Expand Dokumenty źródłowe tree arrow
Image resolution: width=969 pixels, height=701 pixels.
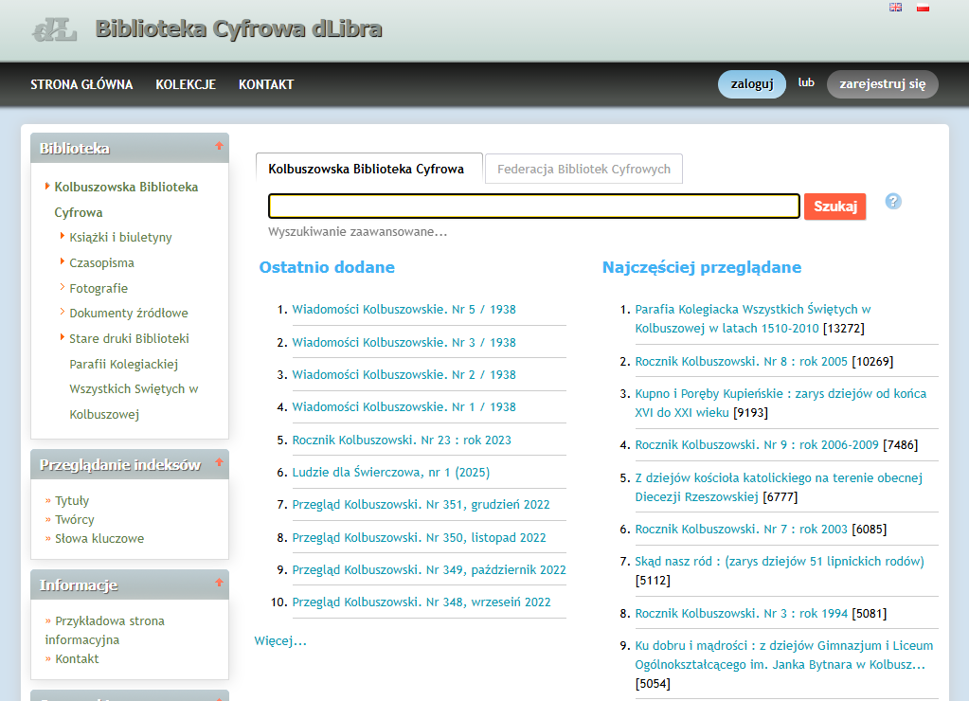coord(62,312)
